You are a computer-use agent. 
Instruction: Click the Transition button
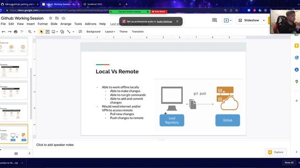pos(138,32)
